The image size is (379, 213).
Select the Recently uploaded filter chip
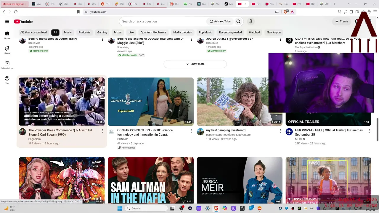tap(230, 32)
